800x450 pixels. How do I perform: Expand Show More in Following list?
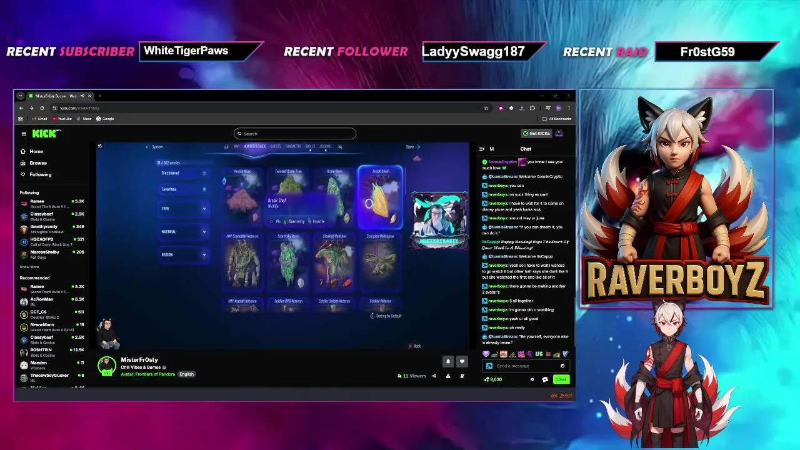click(29, 267)
